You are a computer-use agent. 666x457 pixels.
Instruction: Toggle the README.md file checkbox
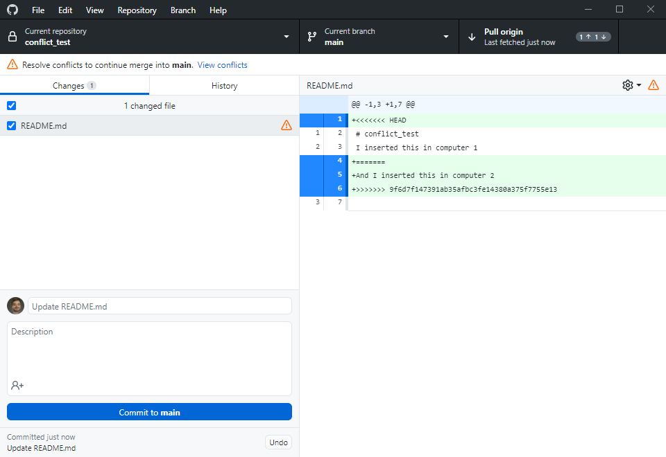(11, 125)
